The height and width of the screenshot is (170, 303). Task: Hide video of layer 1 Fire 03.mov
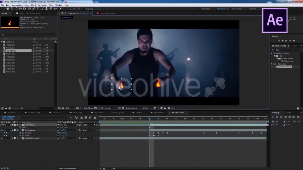(x=2, y=125)
